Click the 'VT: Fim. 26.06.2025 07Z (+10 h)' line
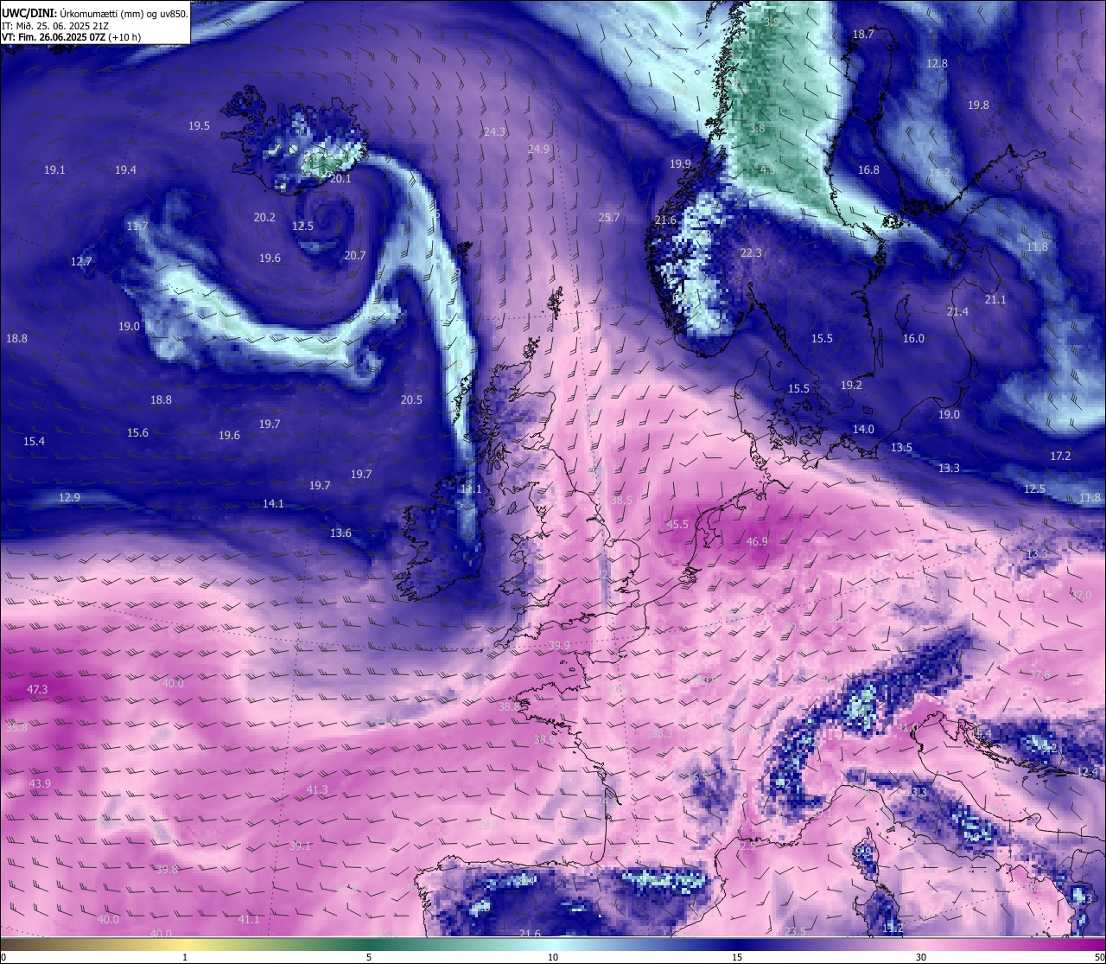This screenshot has width=1106, height=964. coord(71,37)
